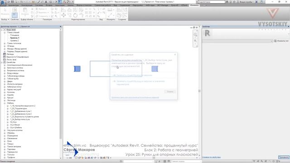Click the project browser vertical scrollbar

[x=60, y=84]
